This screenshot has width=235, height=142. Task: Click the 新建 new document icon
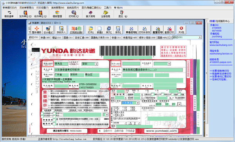99,30
